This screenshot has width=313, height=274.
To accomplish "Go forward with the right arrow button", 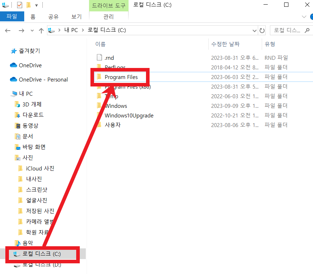I will 21,31.
